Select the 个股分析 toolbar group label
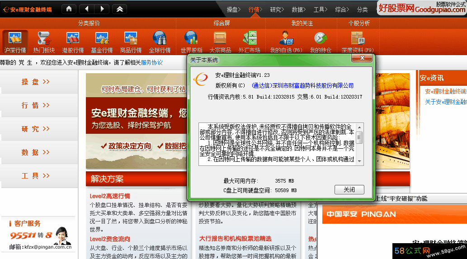This screenshot has width=467, height=259. point(359,23)
